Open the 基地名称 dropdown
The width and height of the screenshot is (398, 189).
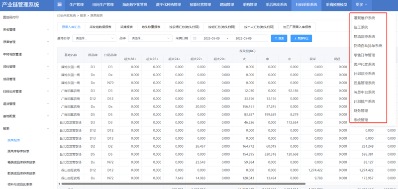(94, 38)
